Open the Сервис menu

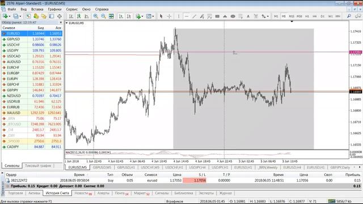(72, 9)
